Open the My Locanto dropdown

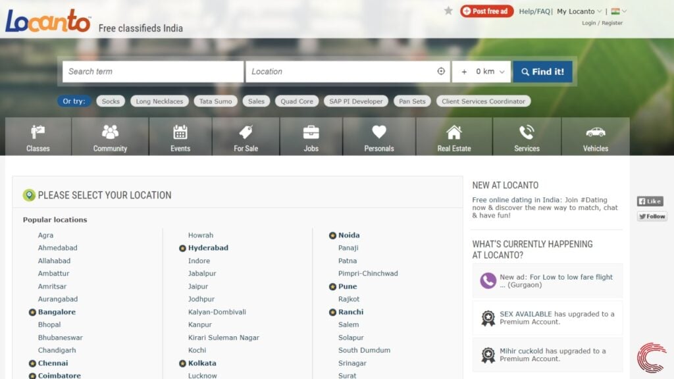579,12
